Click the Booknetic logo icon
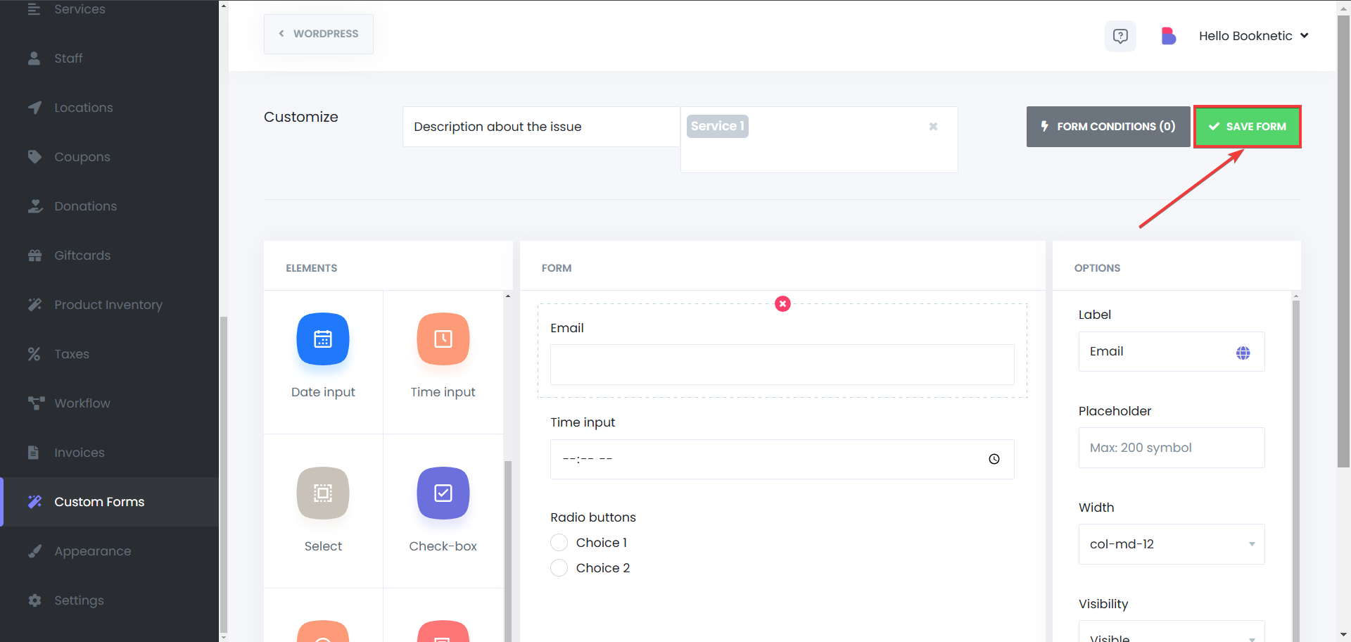1351x642 pixels. [1169, 36]
